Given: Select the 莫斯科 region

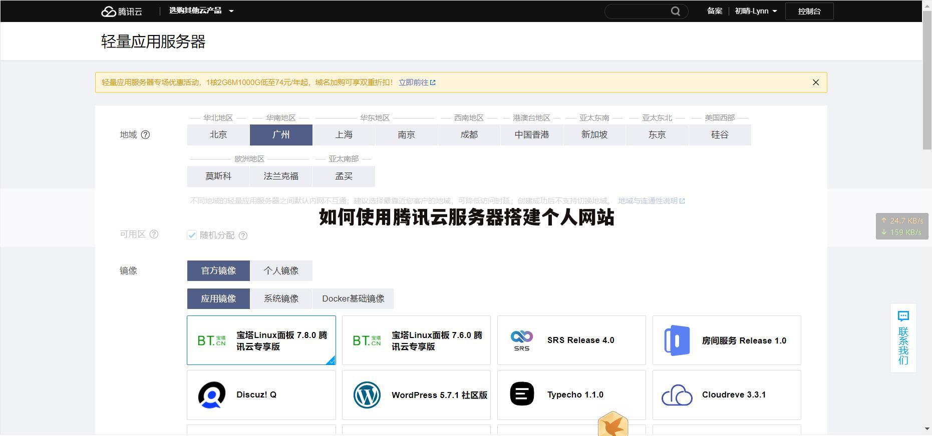Looking at the screenshot, I should [218, 176].
